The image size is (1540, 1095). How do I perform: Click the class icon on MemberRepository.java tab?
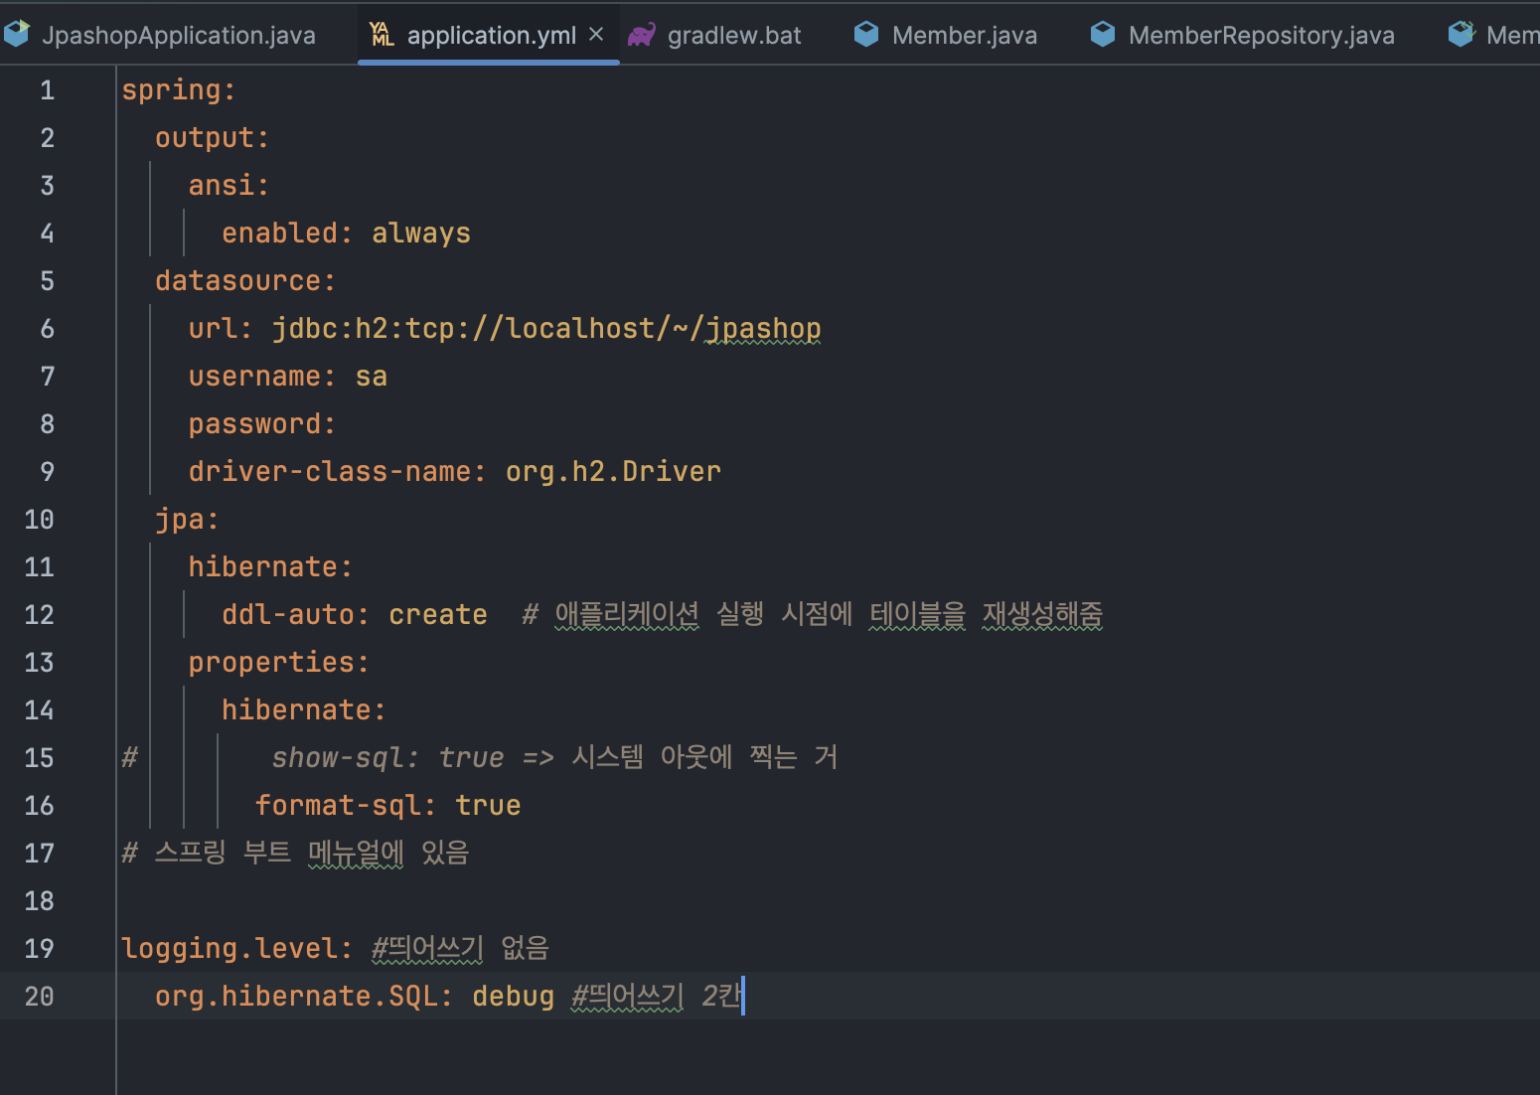tap(1103, 35)
